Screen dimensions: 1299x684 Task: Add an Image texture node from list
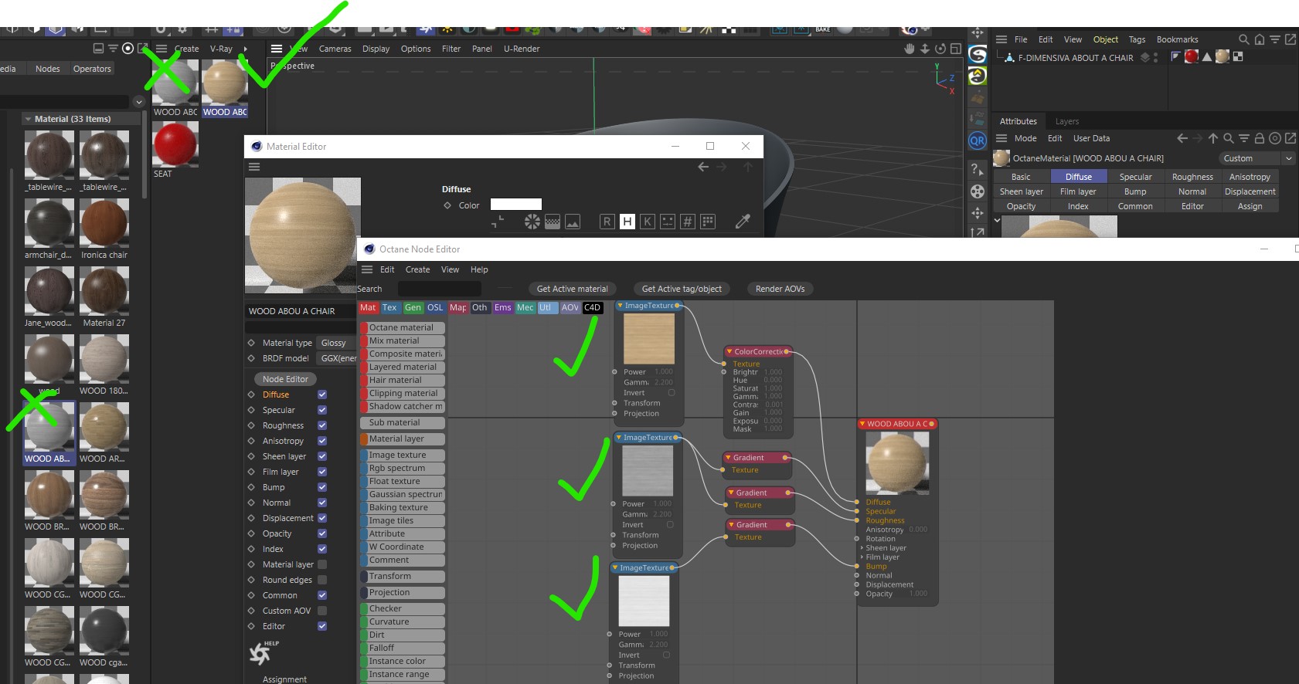point(403,455)
